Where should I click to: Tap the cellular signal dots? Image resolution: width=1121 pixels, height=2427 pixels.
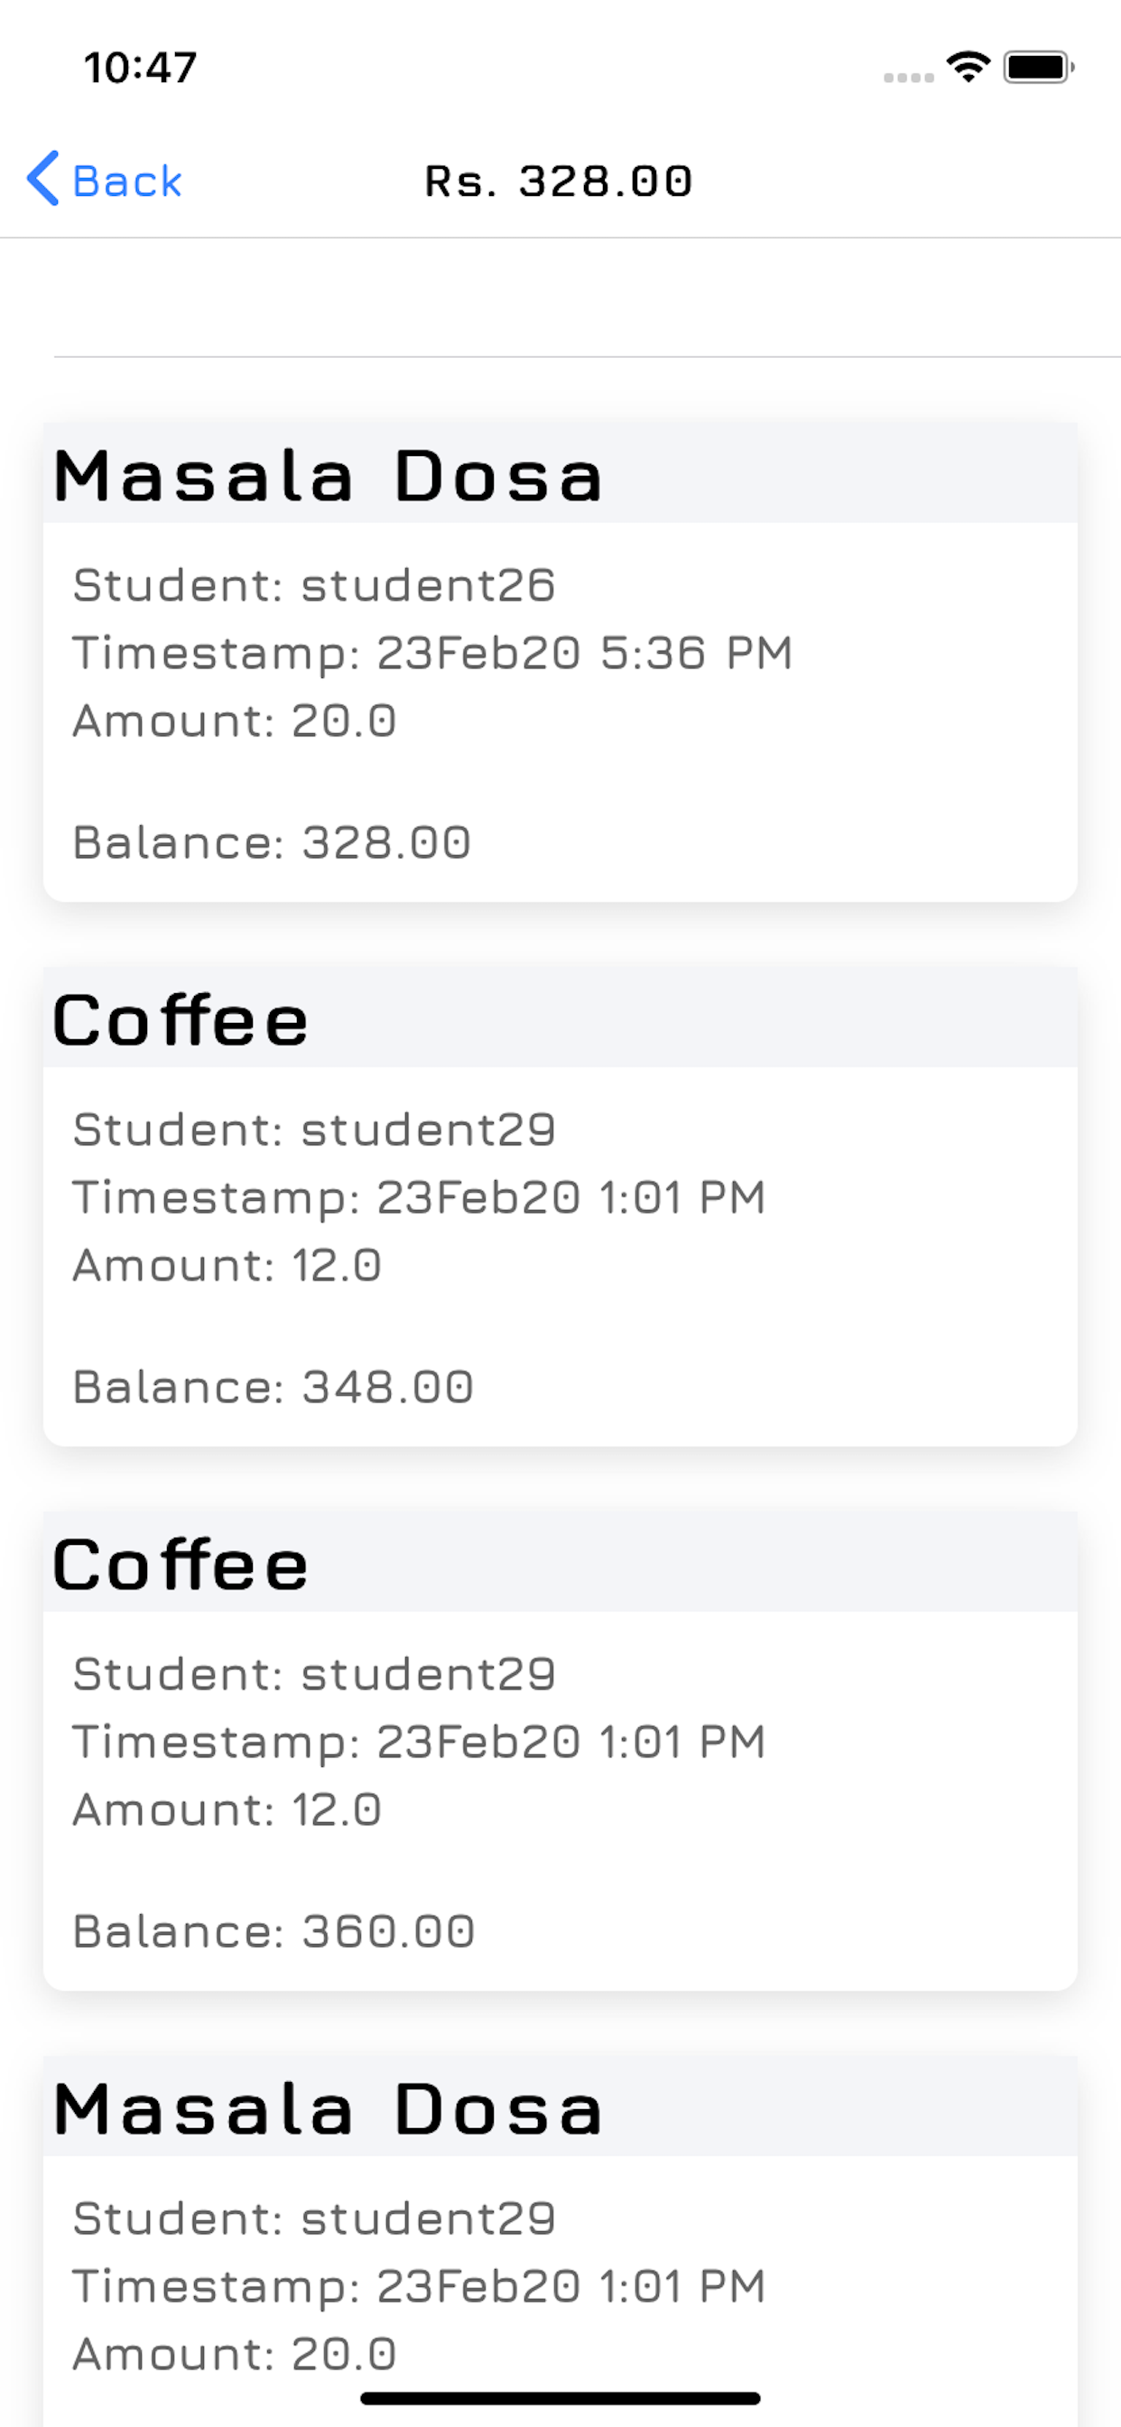908,78
